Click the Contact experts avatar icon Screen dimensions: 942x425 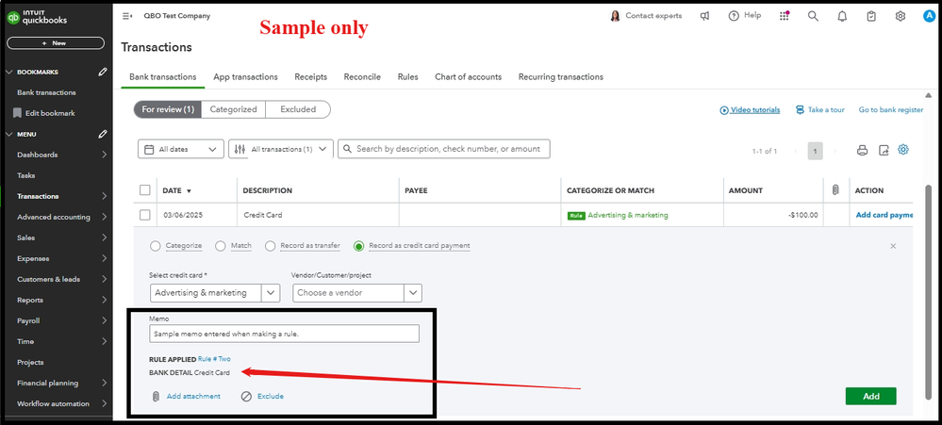[615, 16]
